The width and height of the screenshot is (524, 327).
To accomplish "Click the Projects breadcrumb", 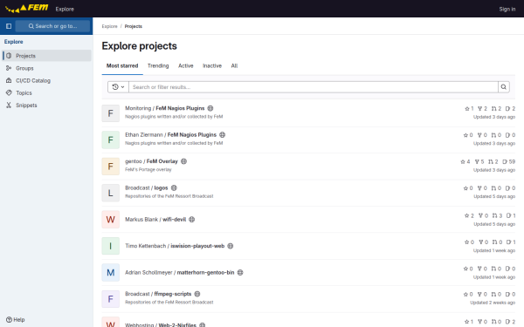I will coord(134,26).
